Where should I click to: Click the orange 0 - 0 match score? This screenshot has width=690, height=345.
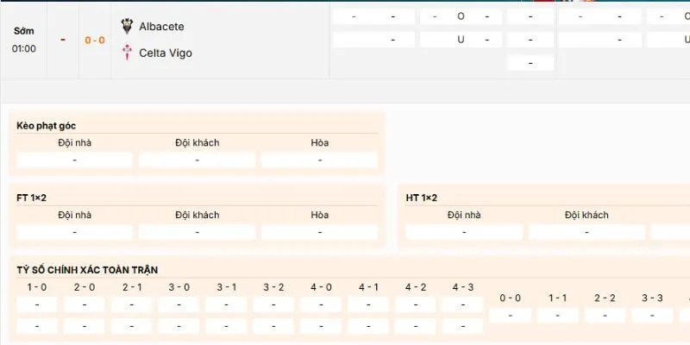point(95,40)
